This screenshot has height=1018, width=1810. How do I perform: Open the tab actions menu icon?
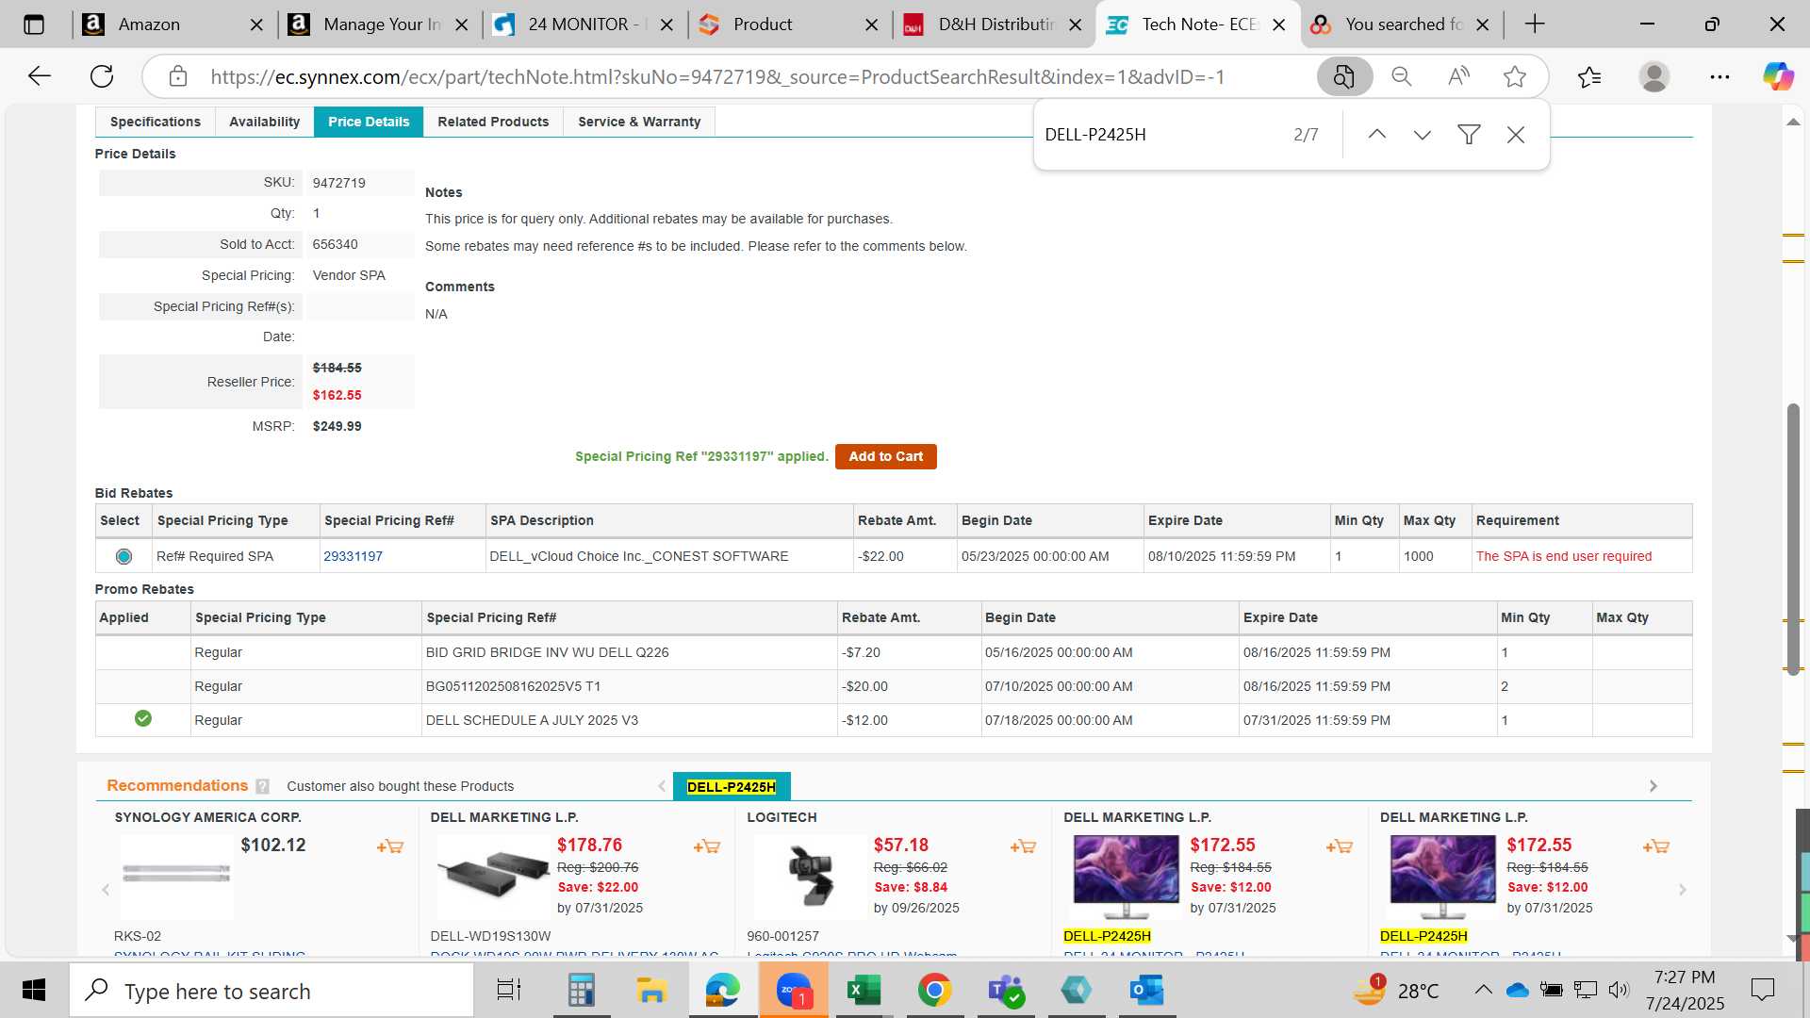coord(34,25)
